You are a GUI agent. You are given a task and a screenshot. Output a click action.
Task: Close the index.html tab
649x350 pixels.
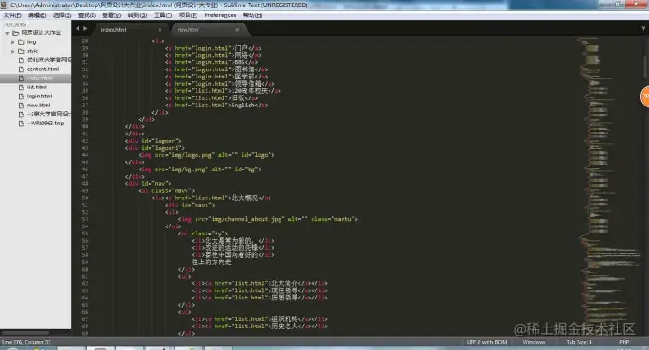(x=160, y=30)
